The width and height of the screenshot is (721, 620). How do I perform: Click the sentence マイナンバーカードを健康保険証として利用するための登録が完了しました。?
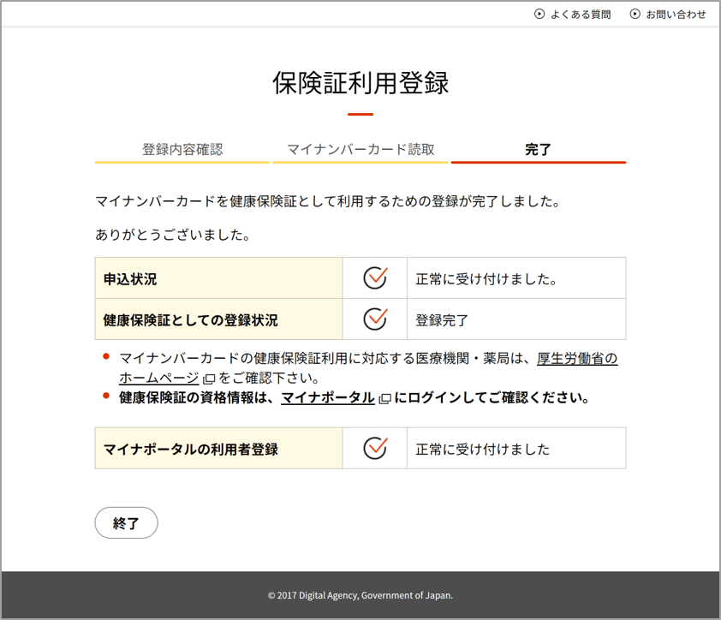click(327, 201)
